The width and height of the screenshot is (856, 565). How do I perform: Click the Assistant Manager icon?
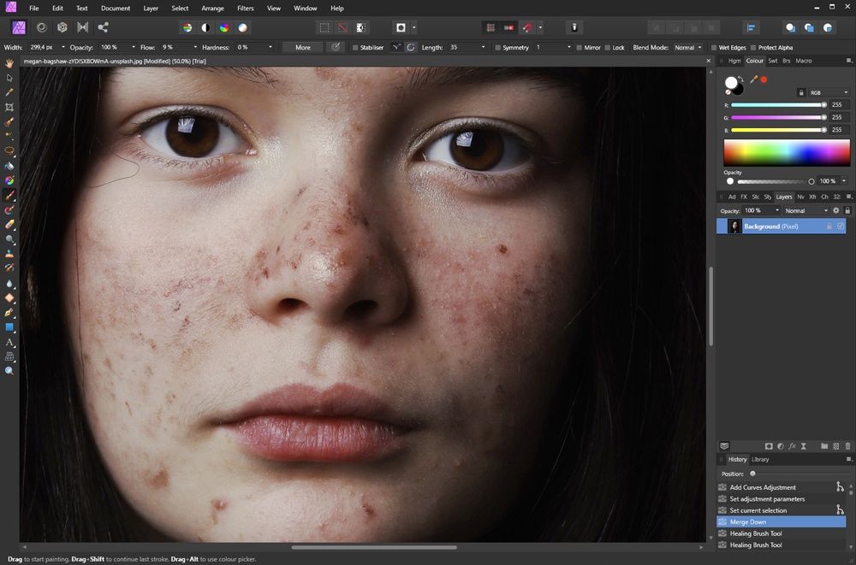pyautogui.click(x=574, y=27)
